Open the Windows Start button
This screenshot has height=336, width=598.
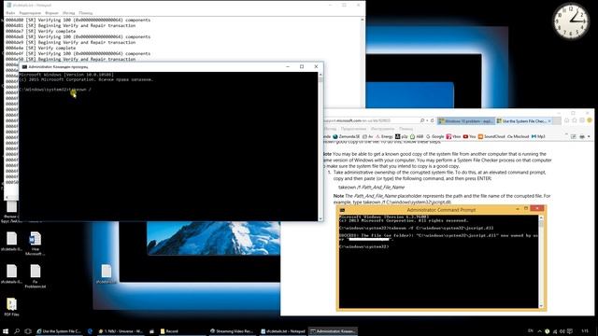(6, 331)
